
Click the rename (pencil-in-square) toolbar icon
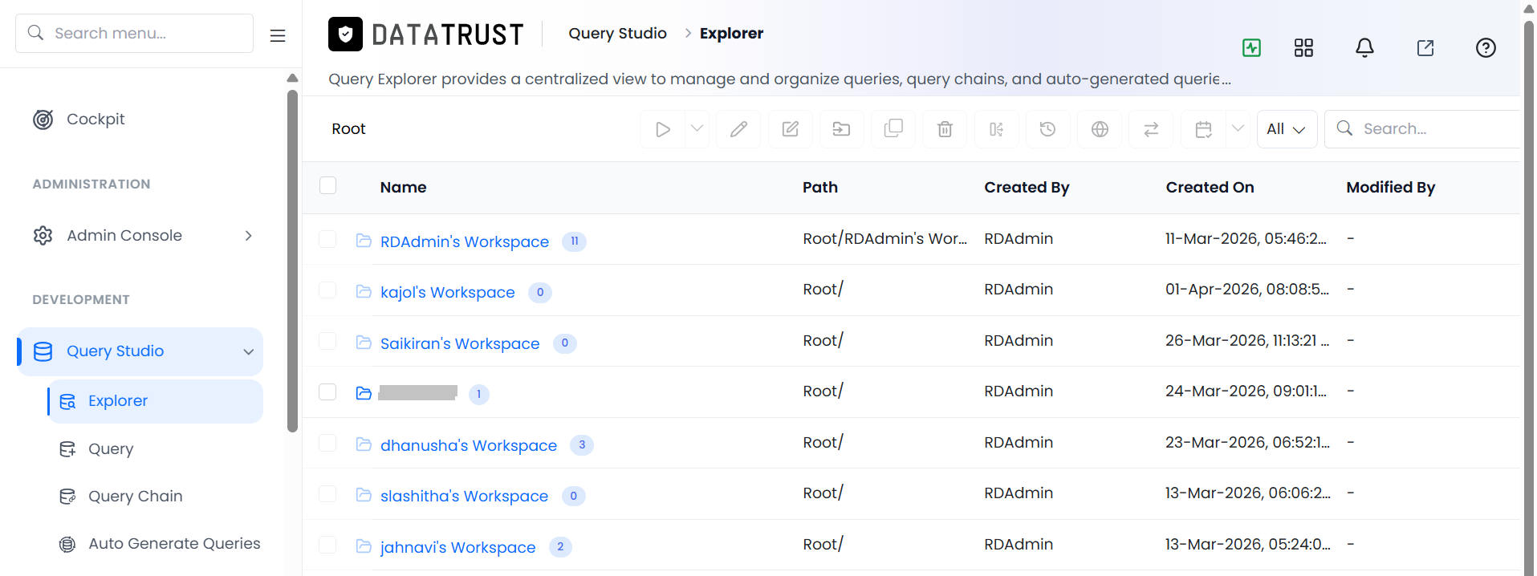791,129
